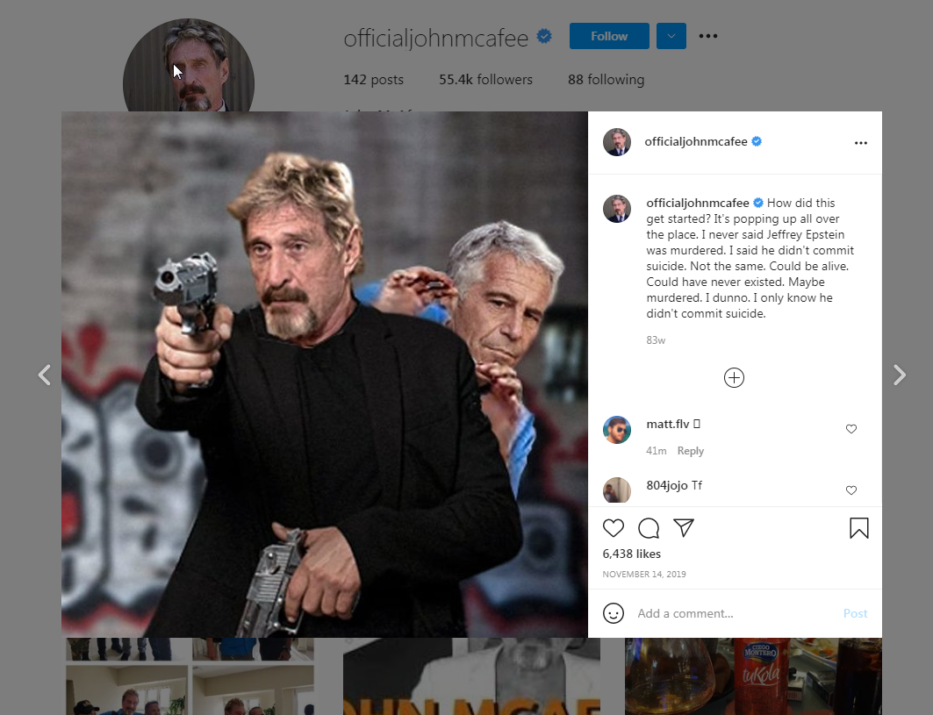Like matt.flv's comment
Viewport: 933px width, 715px height.
[850, 429]
